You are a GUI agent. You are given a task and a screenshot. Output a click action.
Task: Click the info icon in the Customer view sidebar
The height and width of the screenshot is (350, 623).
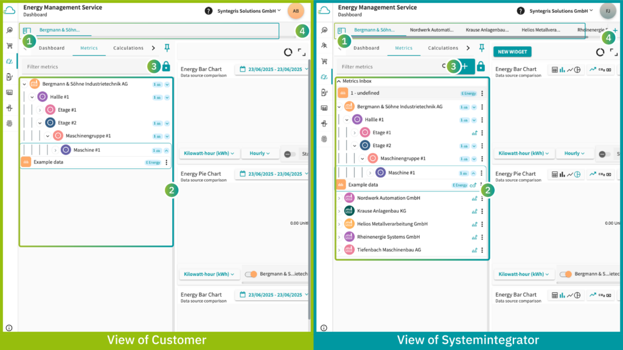coord(9,328)
